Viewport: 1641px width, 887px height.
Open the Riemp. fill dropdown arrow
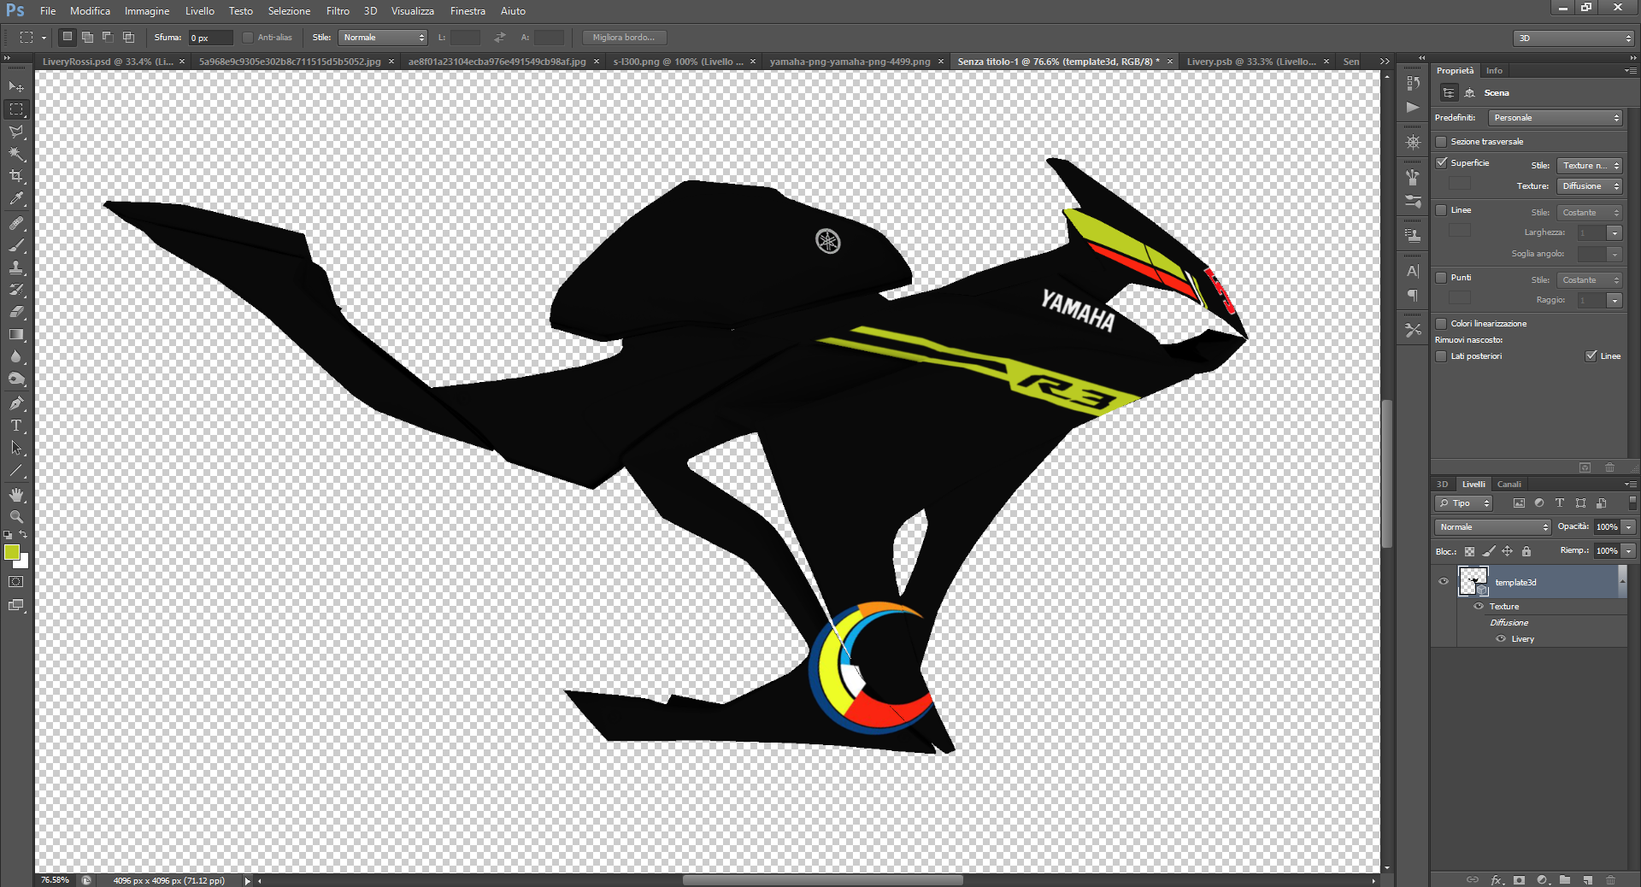pos(1629,551)
